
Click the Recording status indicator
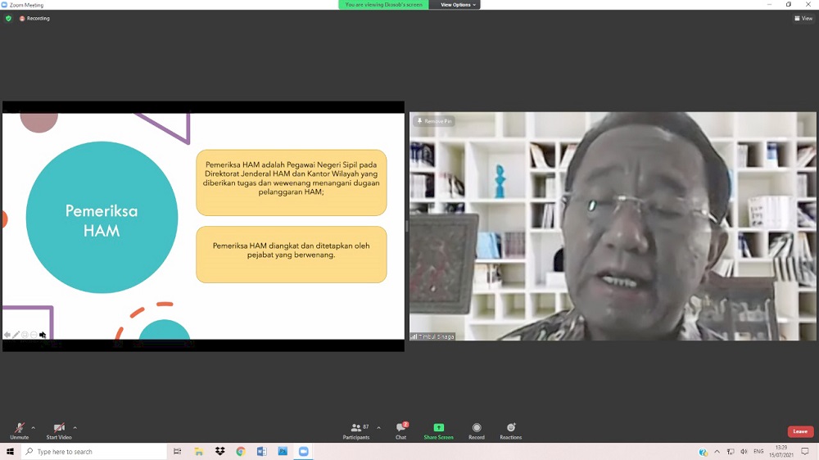34,18
